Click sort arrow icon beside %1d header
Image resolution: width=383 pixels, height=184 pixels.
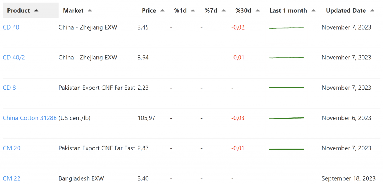[x=193, y=10]
